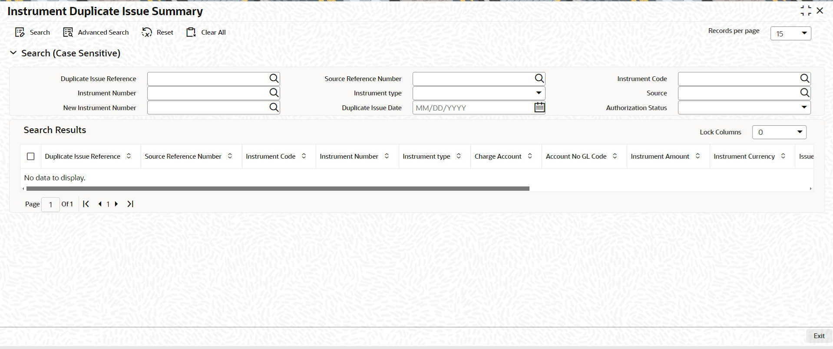
Task: Click Clear All
Action: click(206, 33)
